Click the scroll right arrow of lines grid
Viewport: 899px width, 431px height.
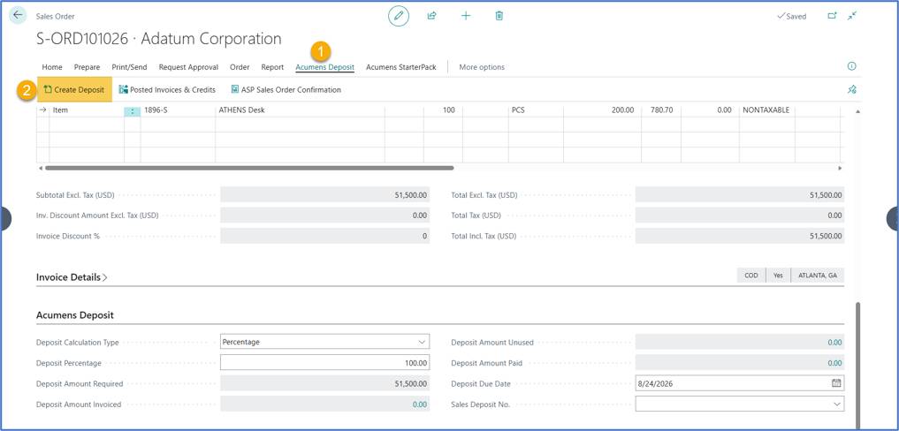(840, 168)
